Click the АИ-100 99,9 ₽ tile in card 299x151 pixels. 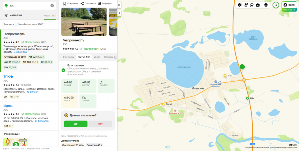[70, 101]
